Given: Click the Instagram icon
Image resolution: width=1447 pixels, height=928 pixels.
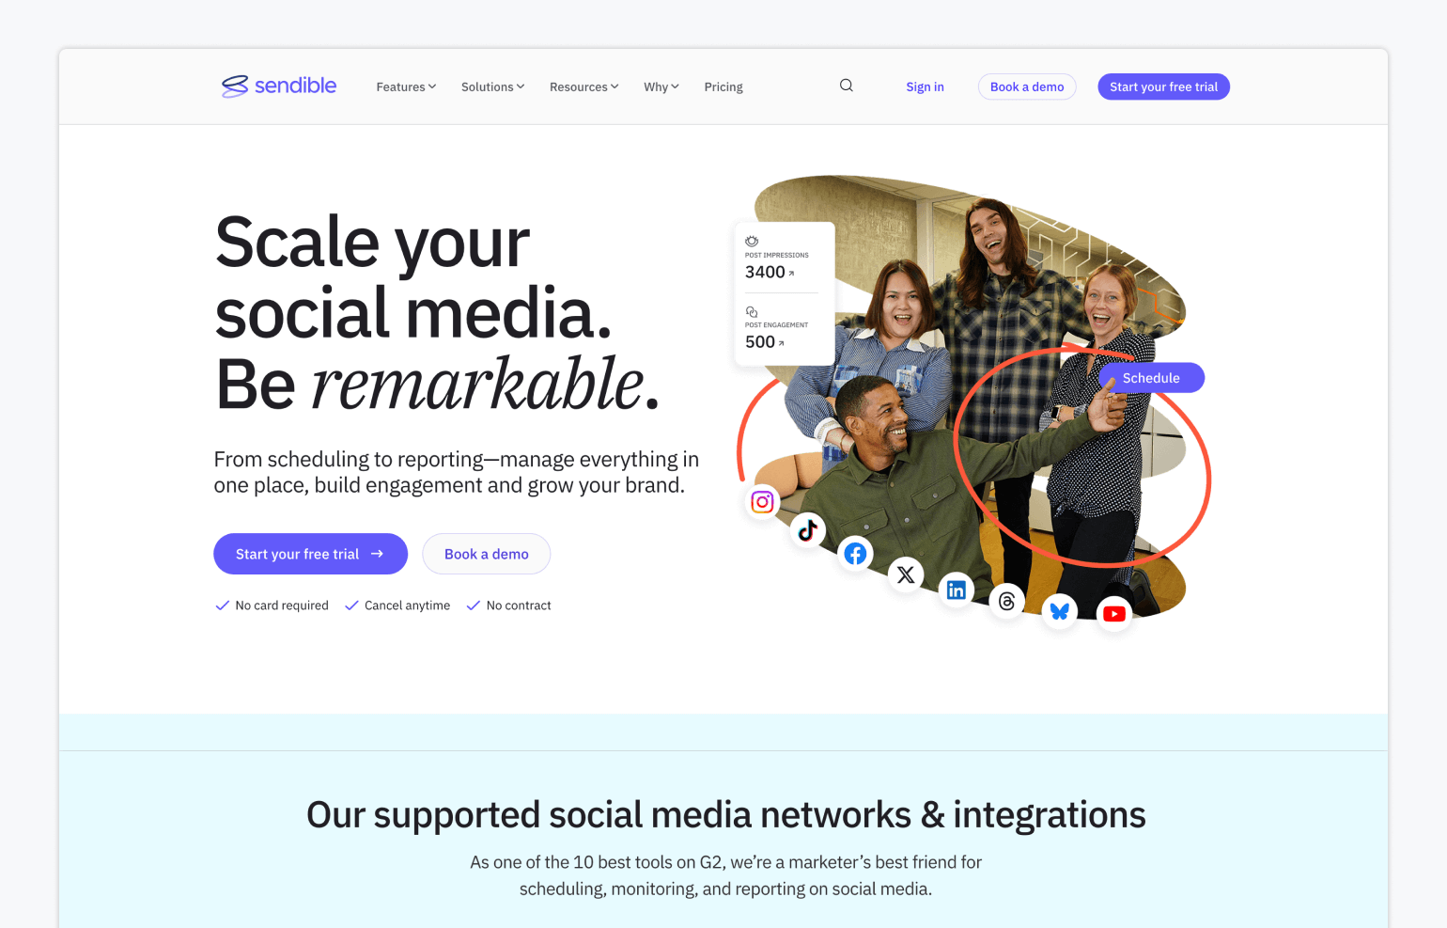Looking at the screenshot, I should coord(763,502).
